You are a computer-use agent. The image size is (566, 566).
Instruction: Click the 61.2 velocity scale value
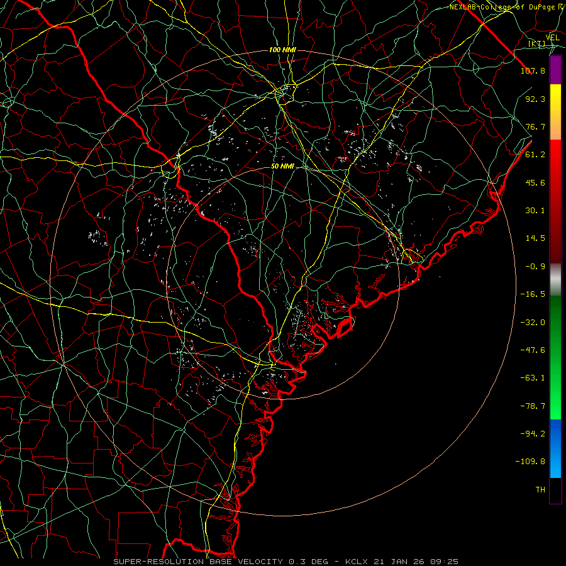tap(535, 155)
